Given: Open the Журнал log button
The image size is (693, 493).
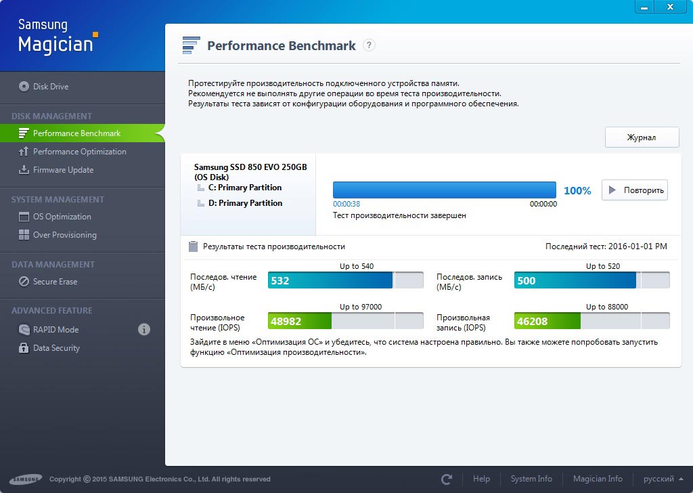Looking at the screenshot, I should [x=642, y=137].
